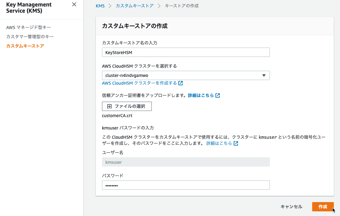
Task: Open AWS マネージド型キー page
Action: (x=28, y=27)
